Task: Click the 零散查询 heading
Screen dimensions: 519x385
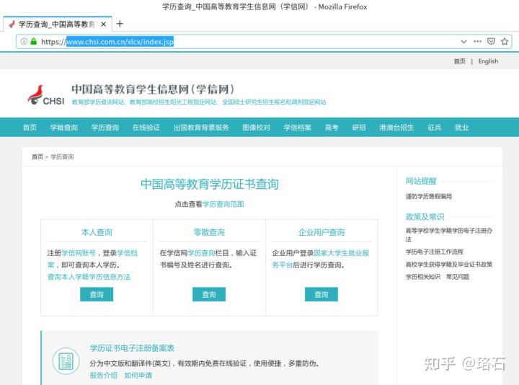Action: click(209, 232)
